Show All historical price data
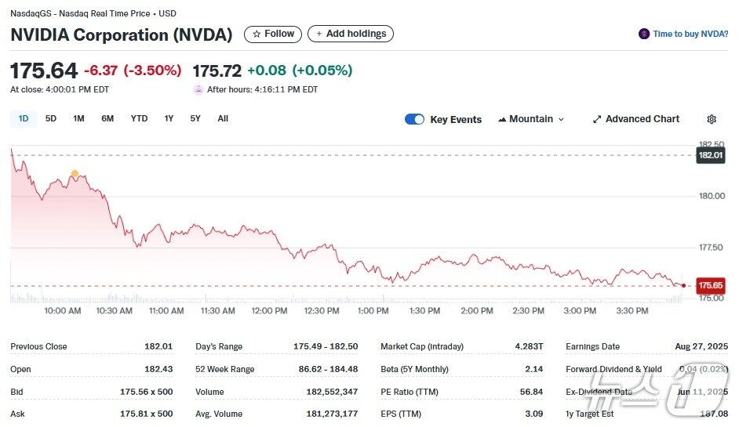739x427 pixels. pyautogui.click(x=223, y=118)
